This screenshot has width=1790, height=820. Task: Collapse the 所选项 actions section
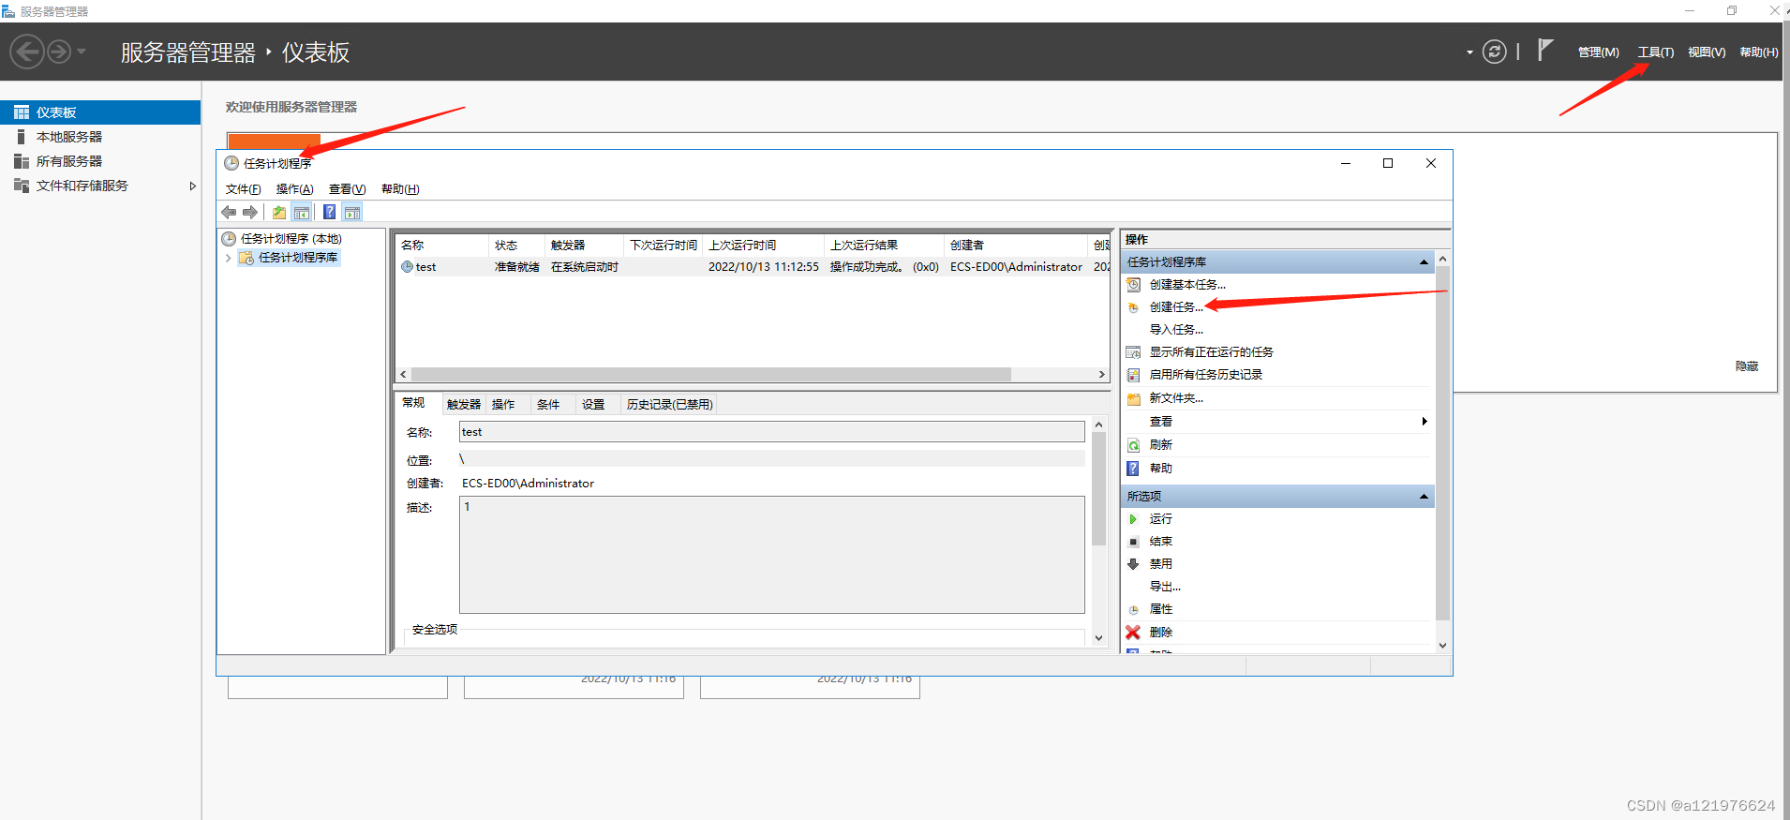[x=1424, y=497]
